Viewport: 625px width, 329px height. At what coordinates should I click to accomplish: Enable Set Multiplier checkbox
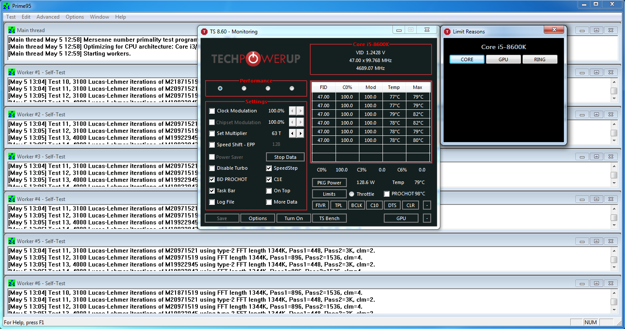212,133
